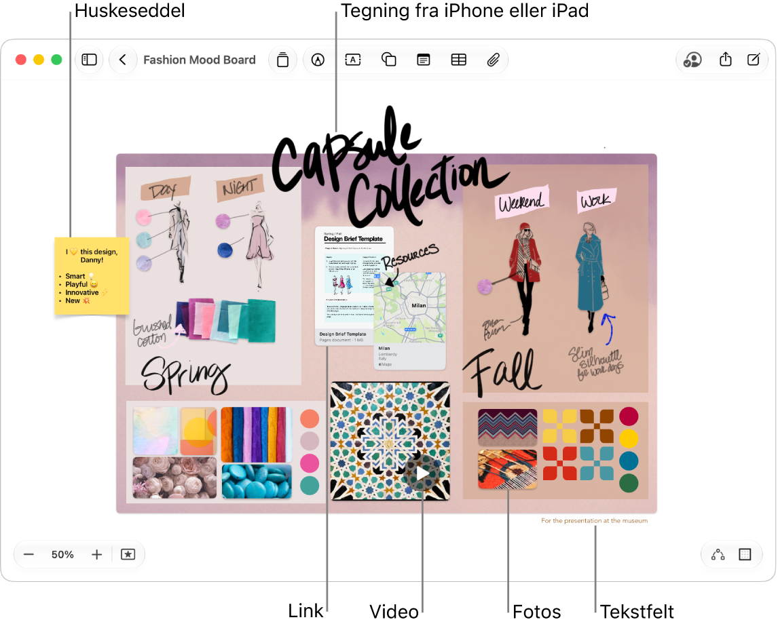Select the pastel watercolor photo

coord(155,431)
